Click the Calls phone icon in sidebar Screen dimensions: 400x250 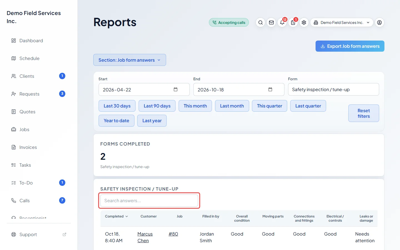[14, 201]
